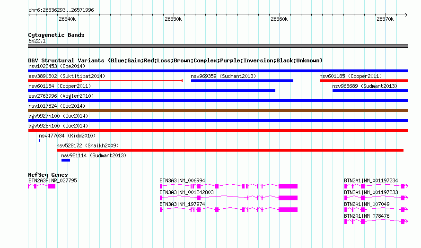
Task: Select the BTN2A1 NM_007049 transcript glyph
Action: (x=376, y=210)
